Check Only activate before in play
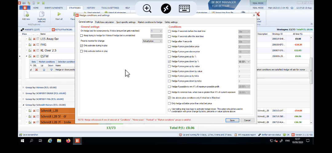The image size is (332, 153). tap(81, 51)
